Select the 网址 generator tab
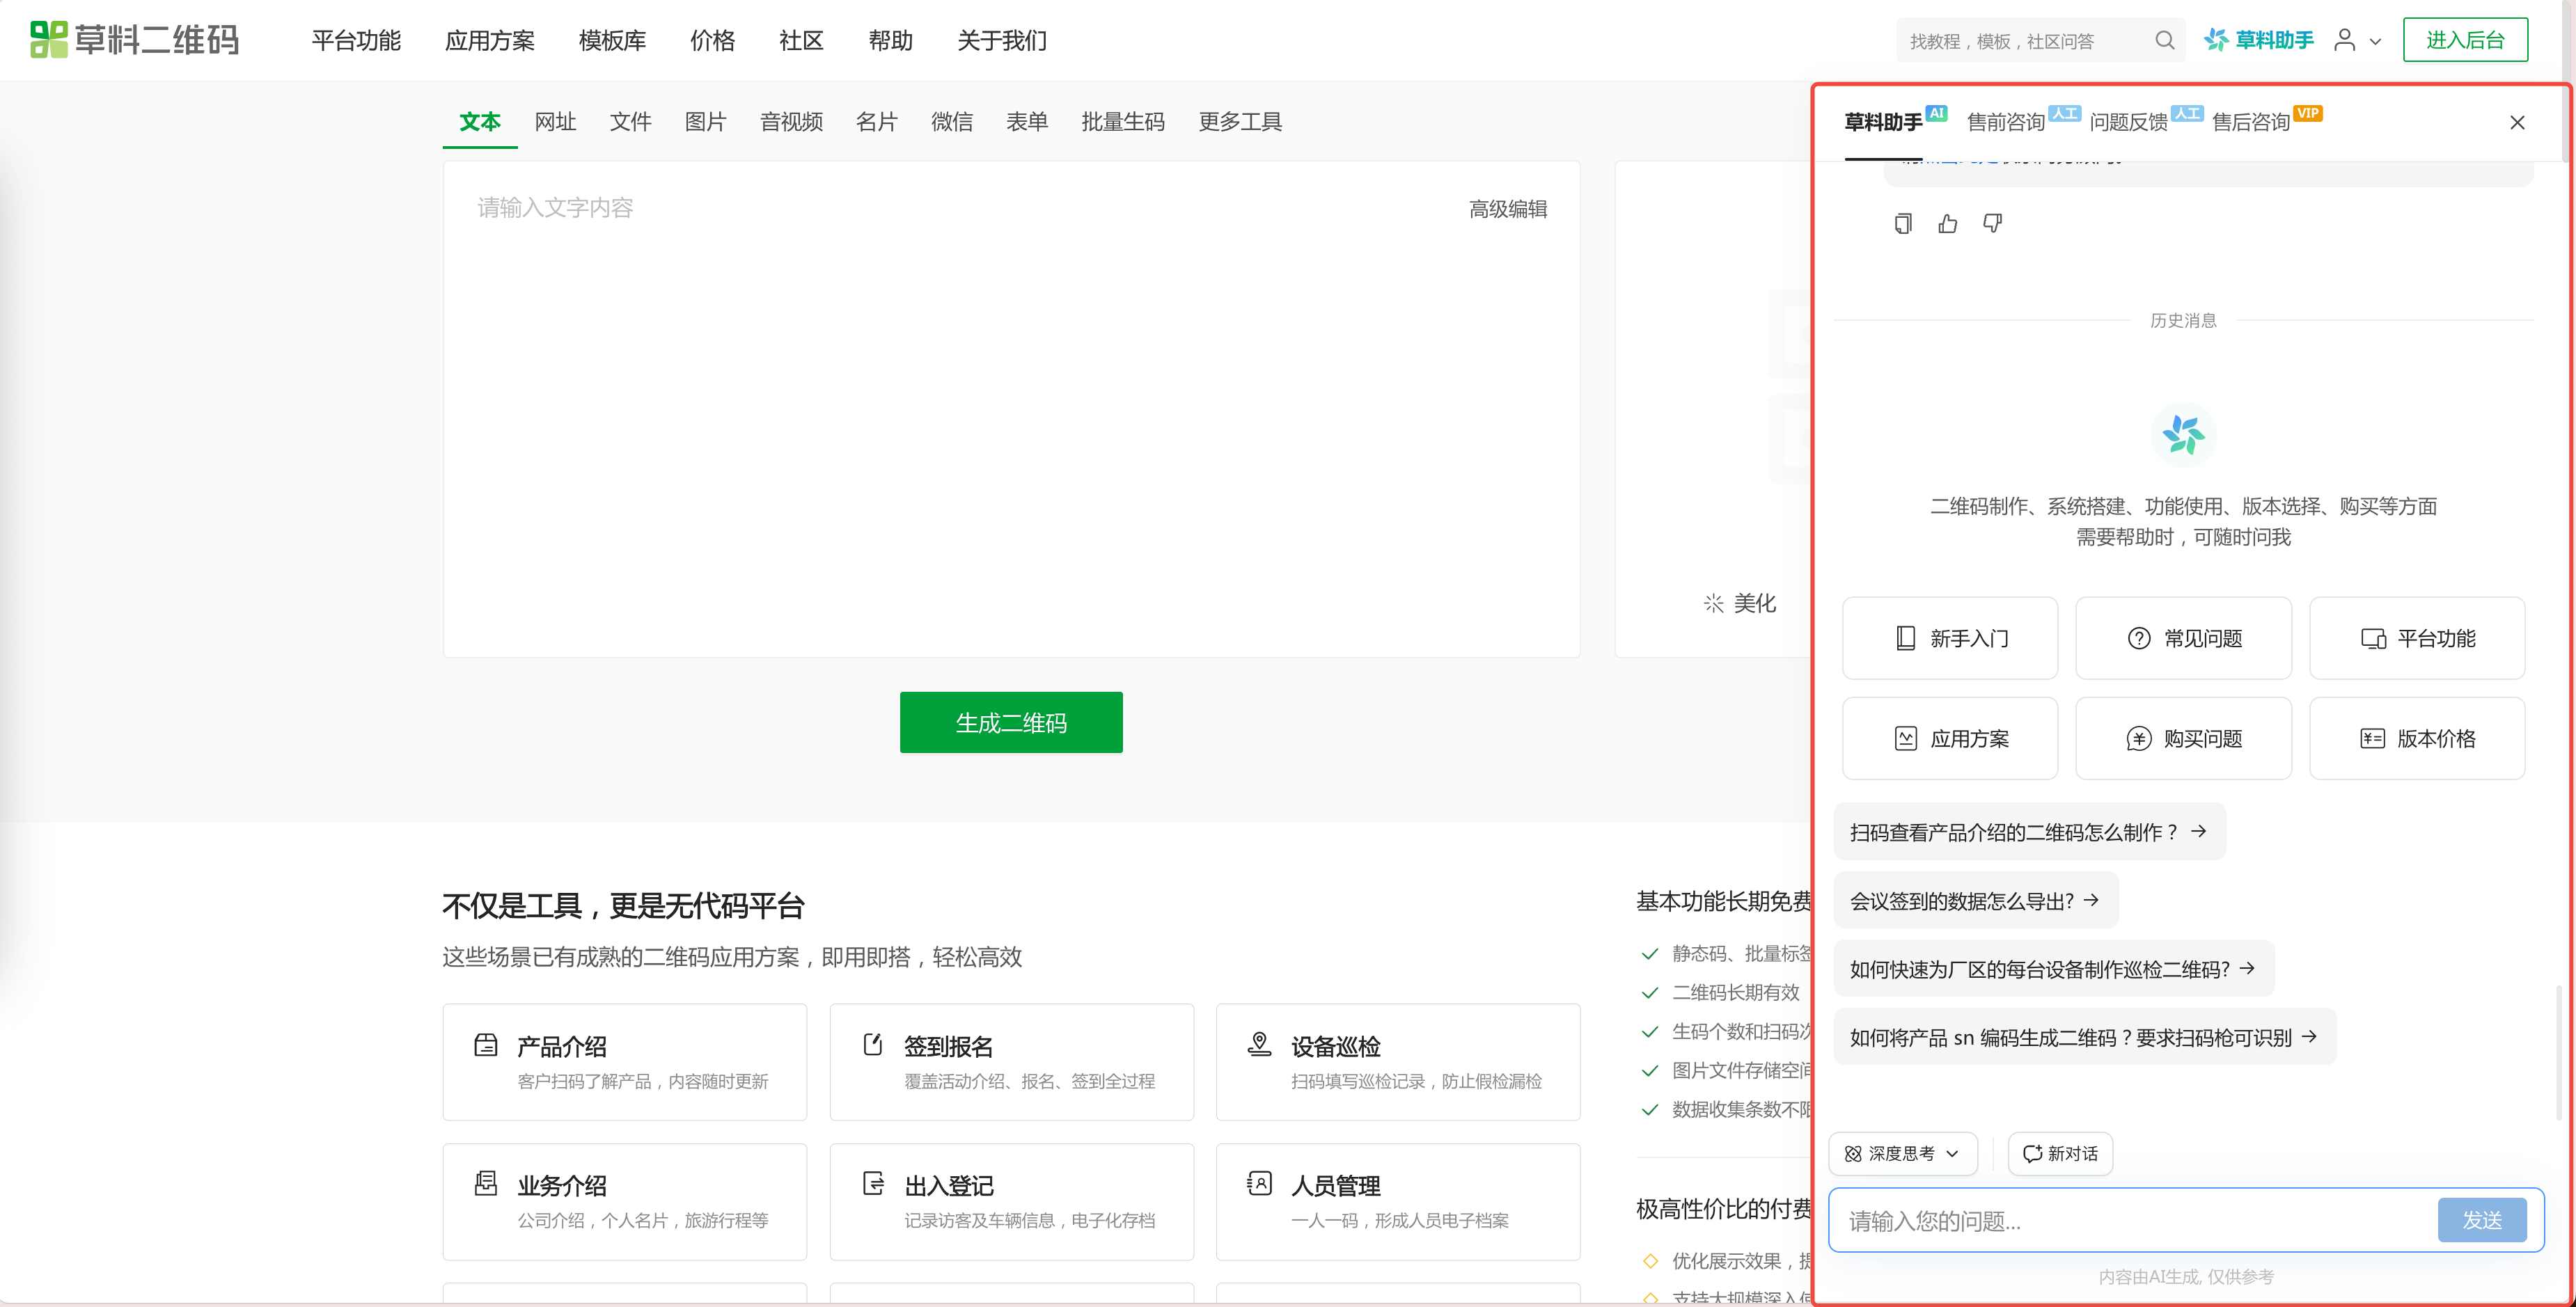This screenshot has height=1307, width=2576. pyautogui.click(x=555, y=122)
